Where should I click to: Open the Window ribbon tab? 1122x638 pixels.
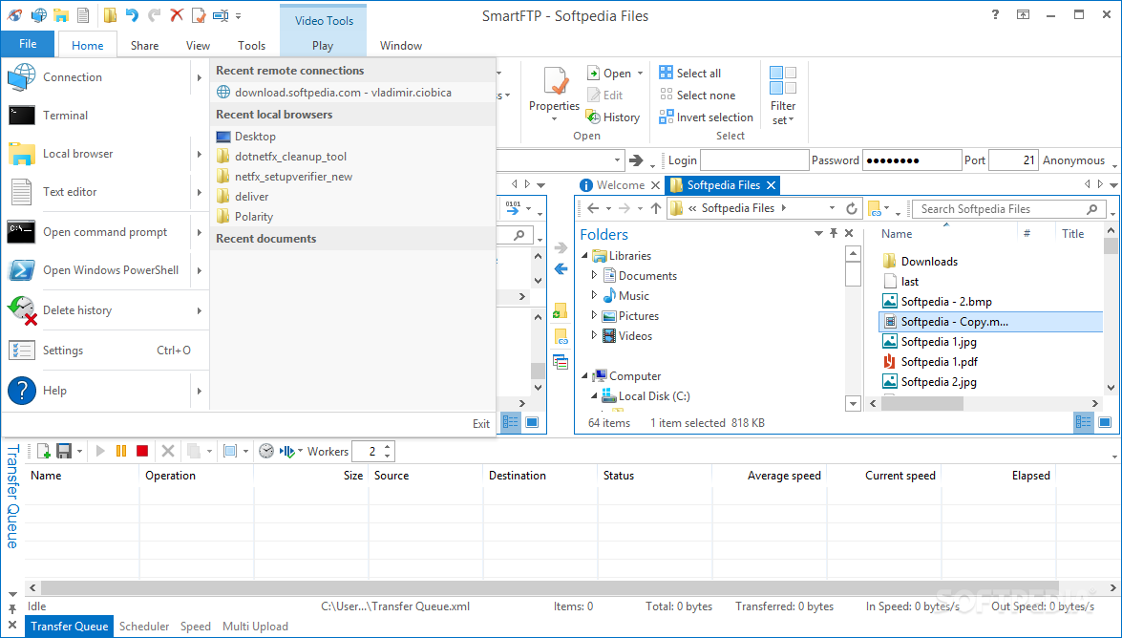[401, 45]
